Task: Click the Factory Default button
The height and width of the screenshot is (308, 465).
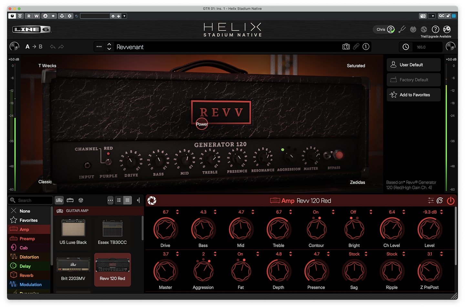Action: [414, 80]
